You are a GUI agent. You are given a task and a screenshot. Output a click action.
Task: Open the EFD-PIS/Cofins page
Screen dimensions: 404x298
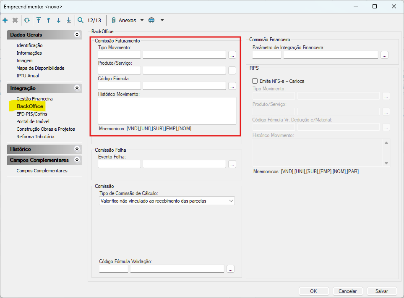[32, 114]
